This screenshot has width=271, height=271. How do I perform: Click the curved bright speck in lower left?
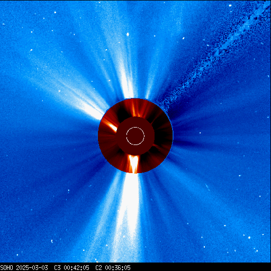pyautogui.click(x=52, y=241)
